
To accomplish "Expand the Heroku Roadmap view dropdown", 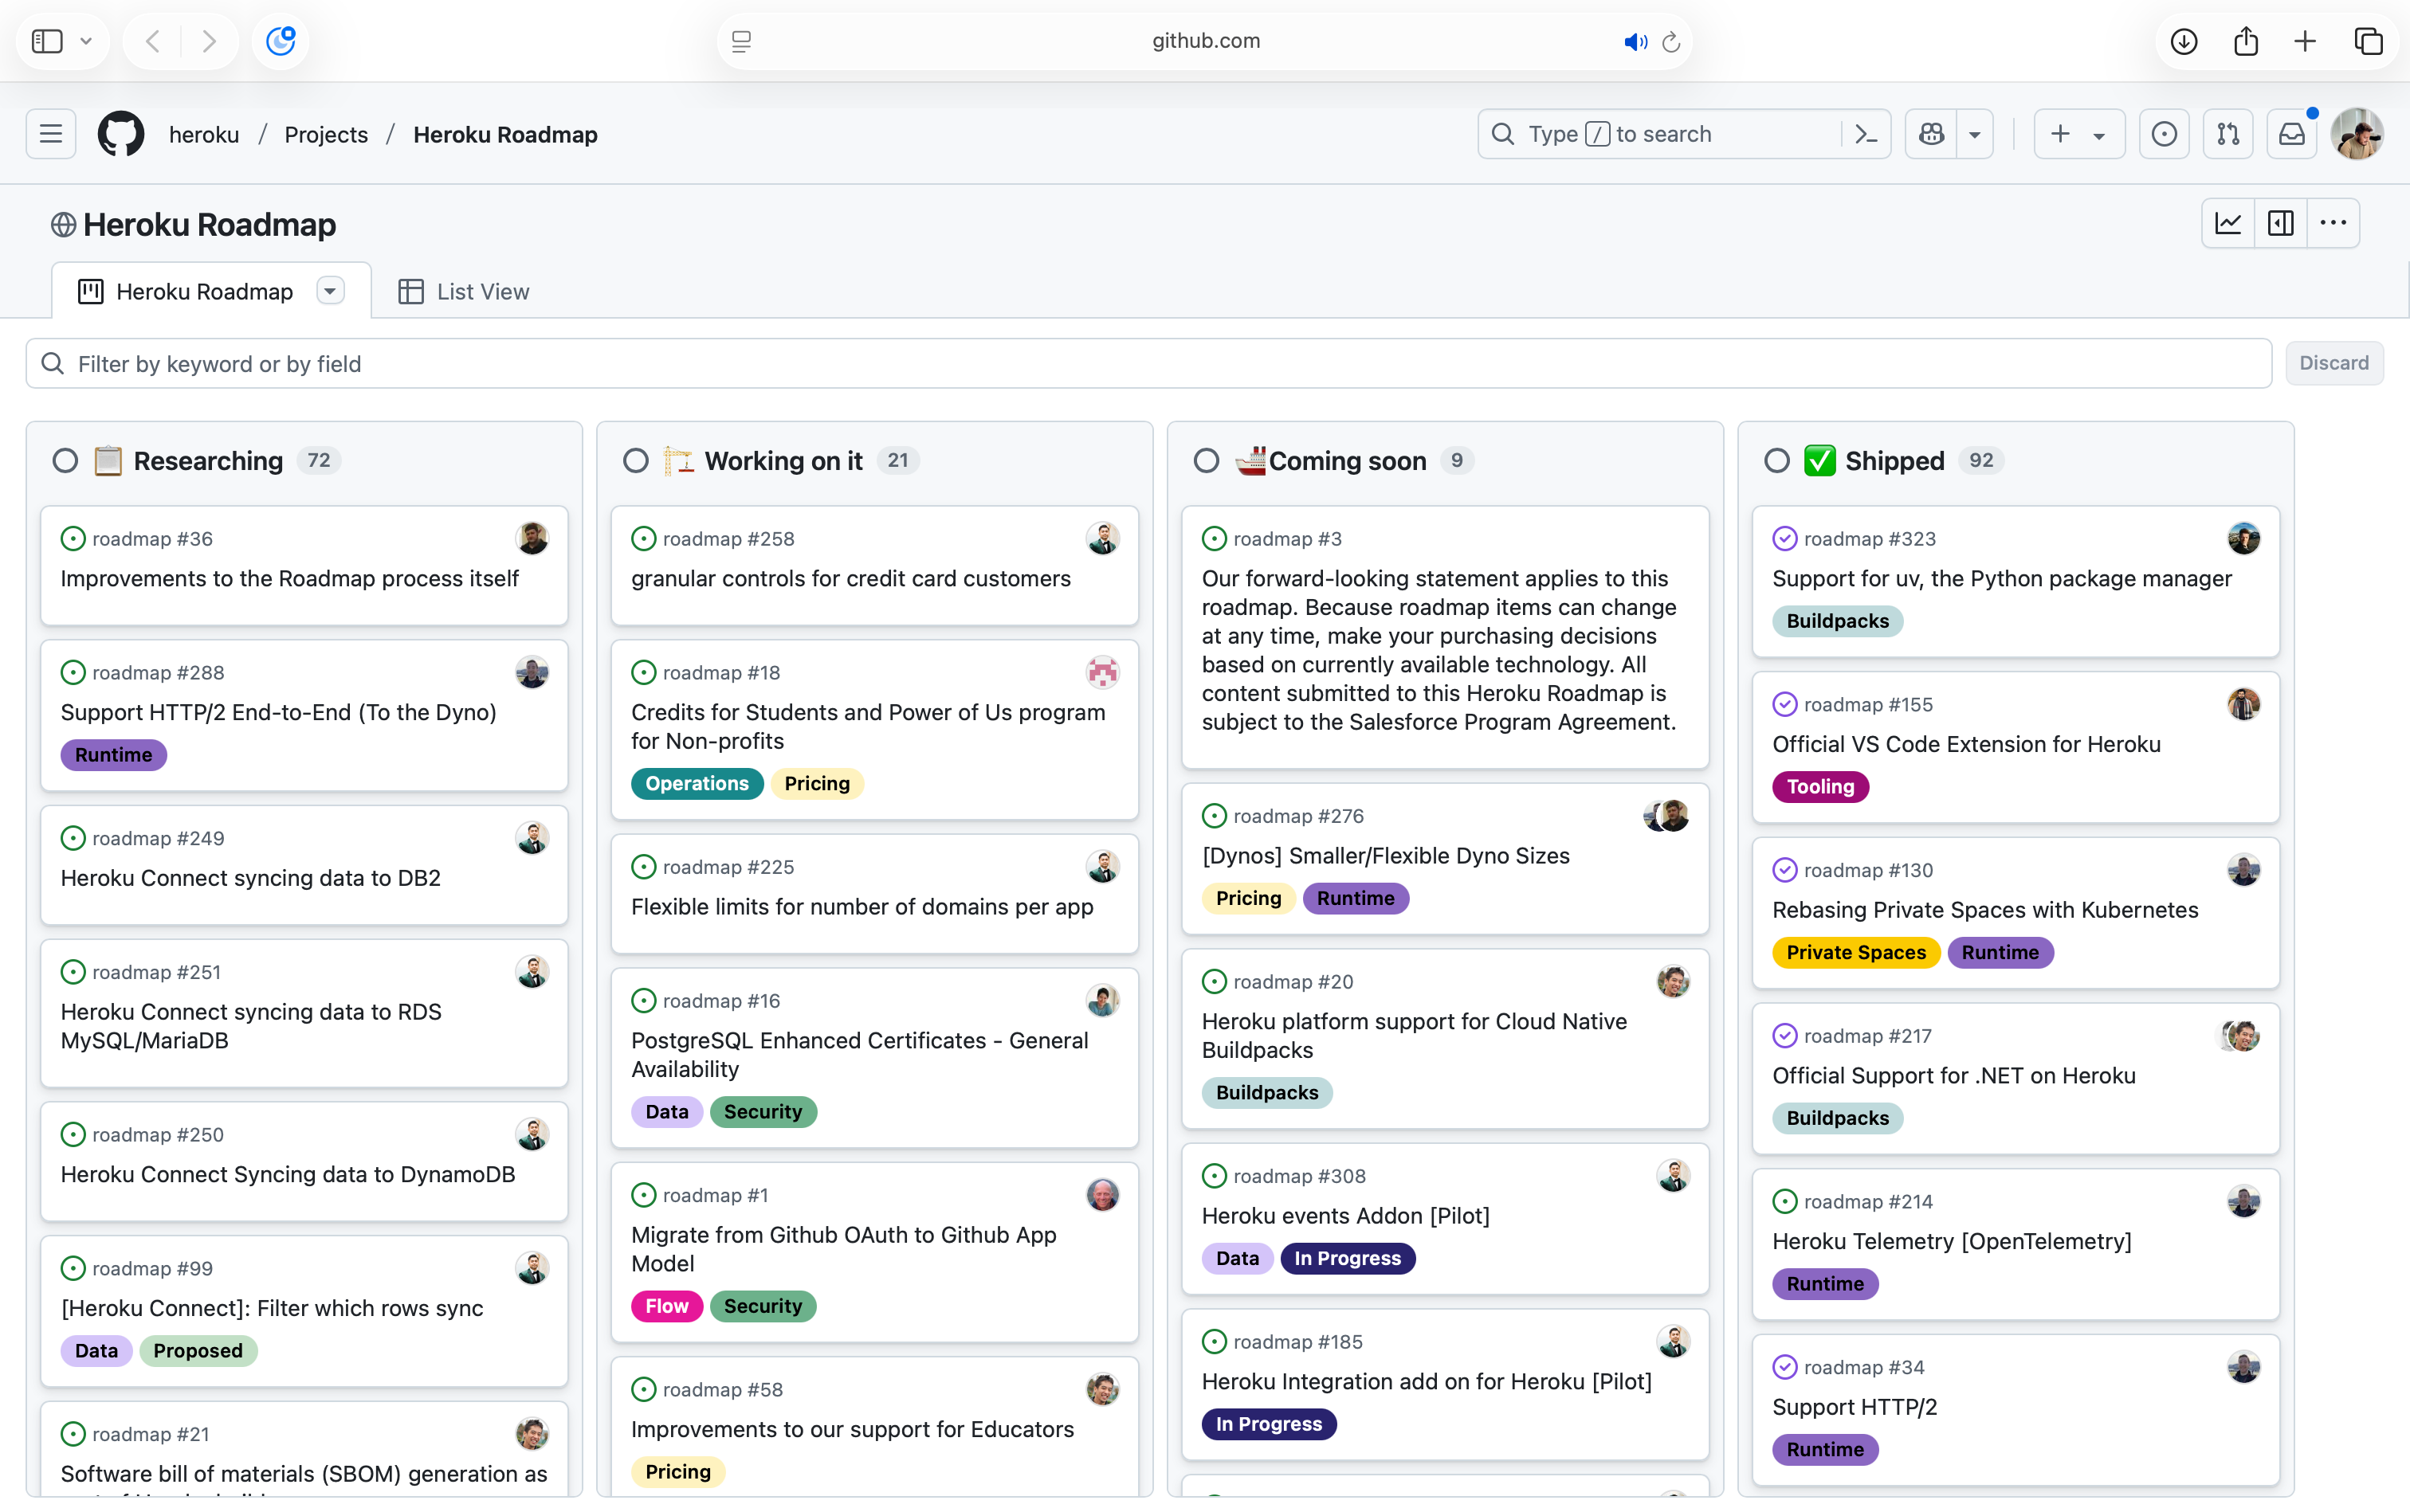I will (330, 290).
